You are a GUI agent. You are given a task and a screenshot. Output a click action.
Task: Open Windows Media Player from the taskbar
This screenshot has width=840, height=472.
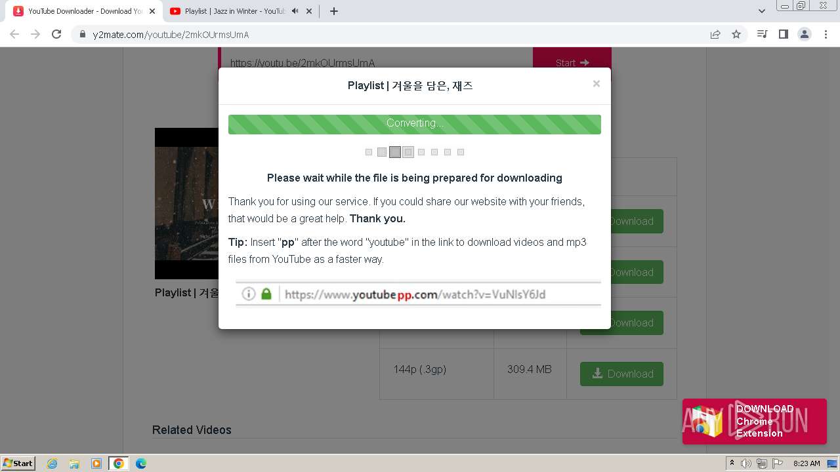96,463
